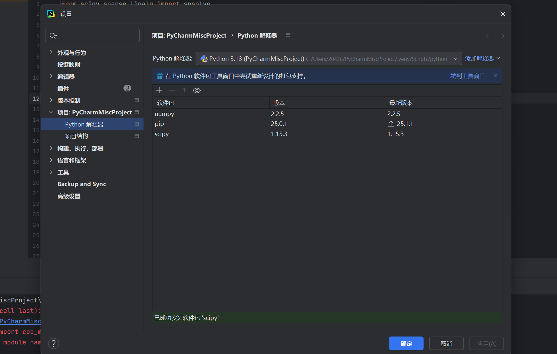This screenshot has width=557, height=354.
Task: Dismiss the packaging support notification banner
Action: [495, 76]
